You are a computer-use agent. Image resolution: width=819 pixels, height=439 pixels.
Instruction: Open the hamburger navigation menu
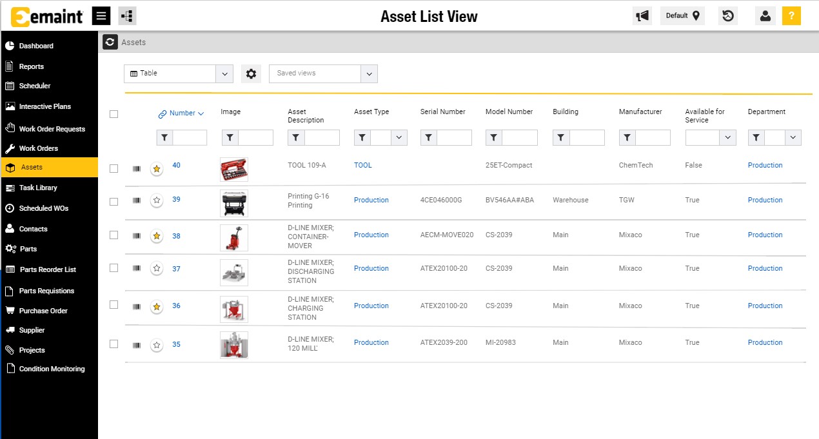101,16
